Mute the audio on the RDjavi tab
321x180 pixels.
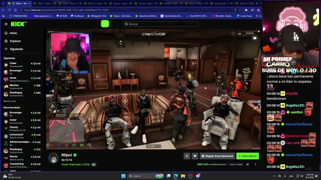[x=13, y=3]
